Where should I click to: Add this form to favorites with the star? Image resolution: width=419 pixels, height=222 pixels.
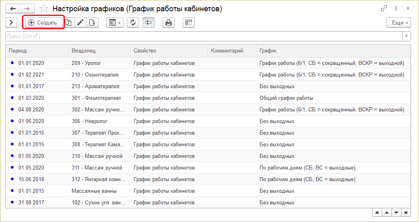point(44,8)
